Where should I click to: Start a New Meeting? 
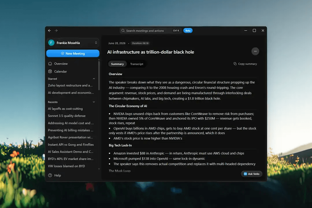click(73, 53)
